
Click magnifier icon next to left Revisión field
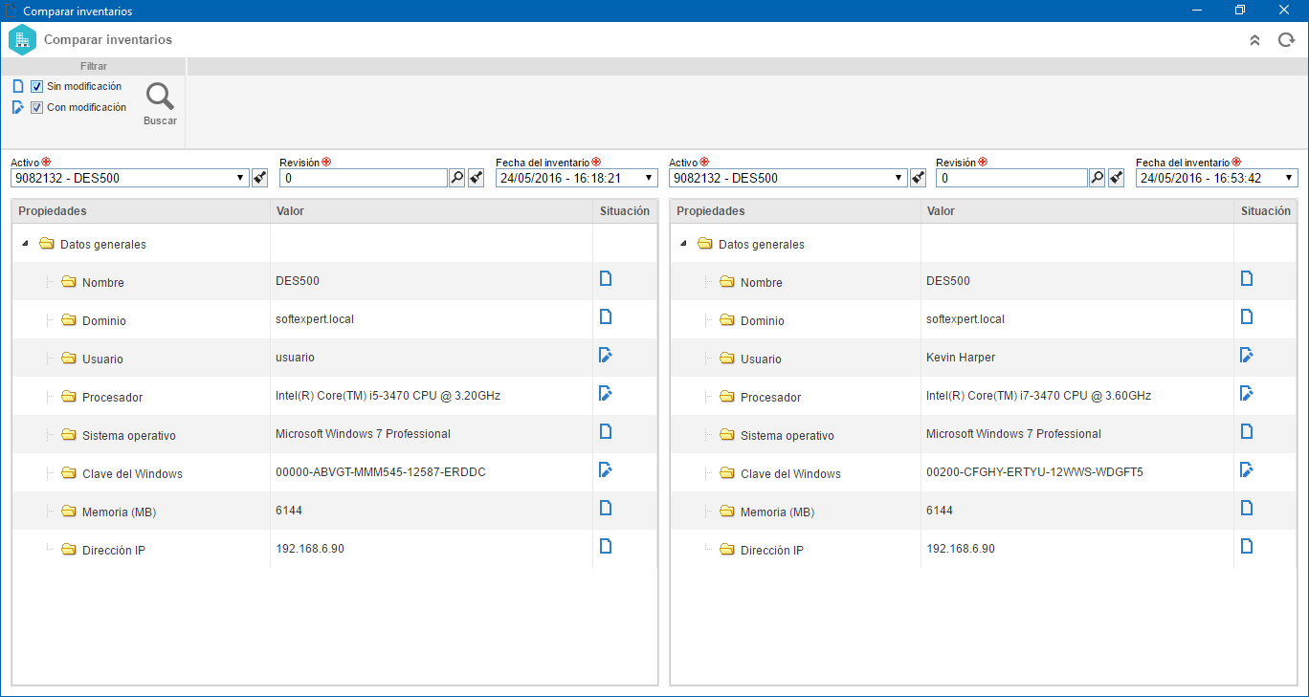click(457, 178)
